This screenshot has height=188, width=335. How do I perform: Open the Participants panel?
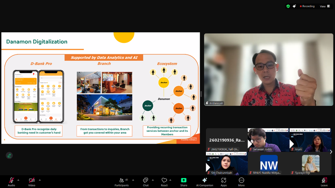pyautogui.click(x=121, y=182)
